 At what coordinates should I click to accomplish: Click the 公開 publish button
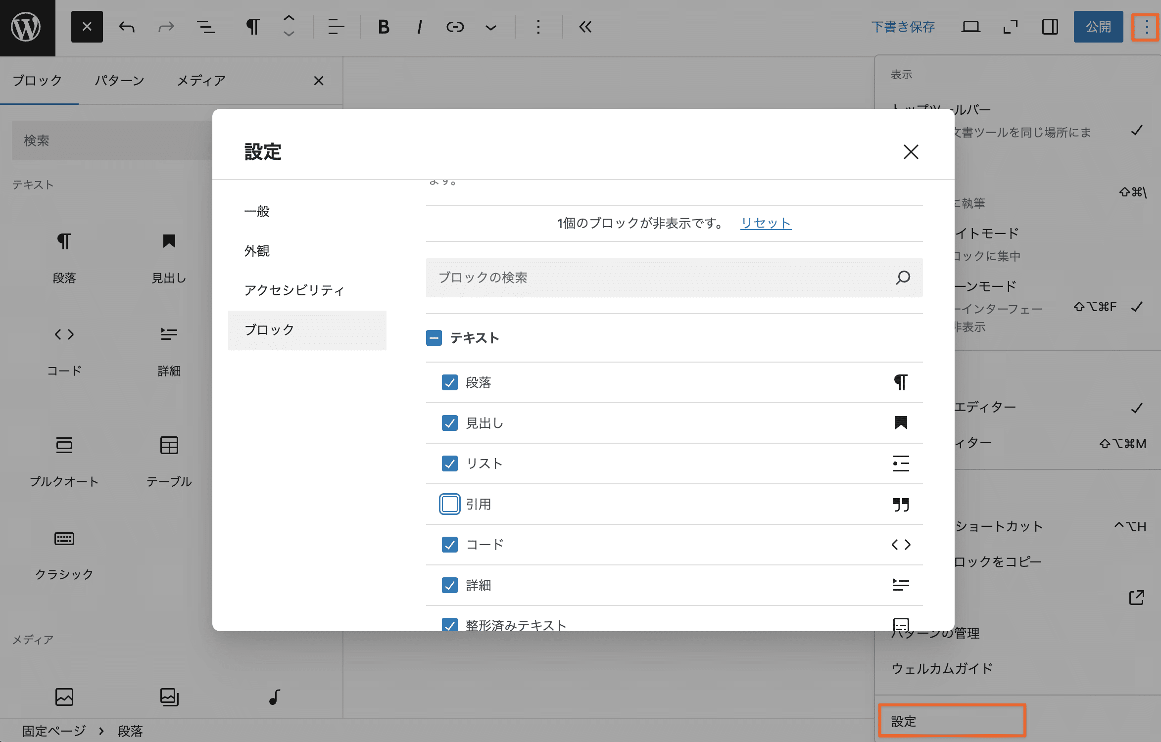point(1098,27)
